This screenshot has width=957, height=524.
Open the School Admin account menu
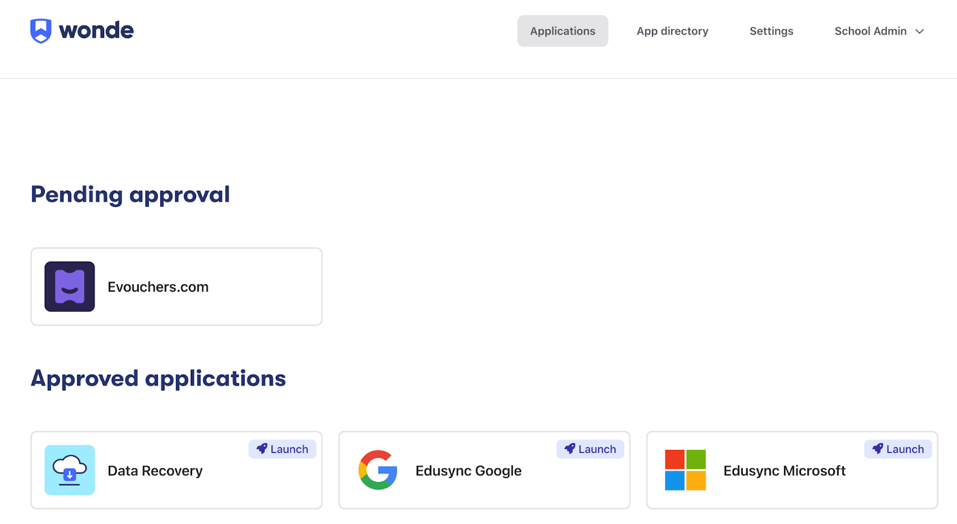(x=870, y=31)
